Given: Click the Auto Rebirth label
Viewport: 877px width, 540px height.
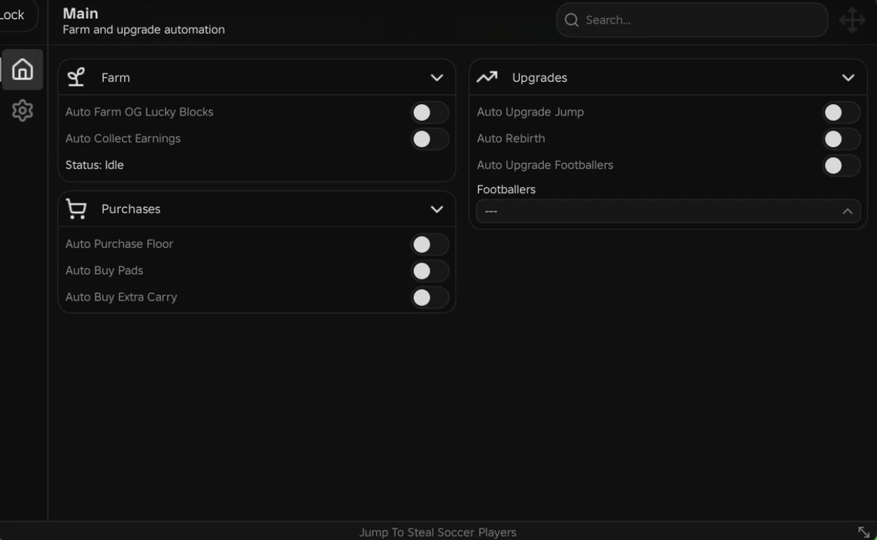Looking at the screenshot, I should (511, 138).
